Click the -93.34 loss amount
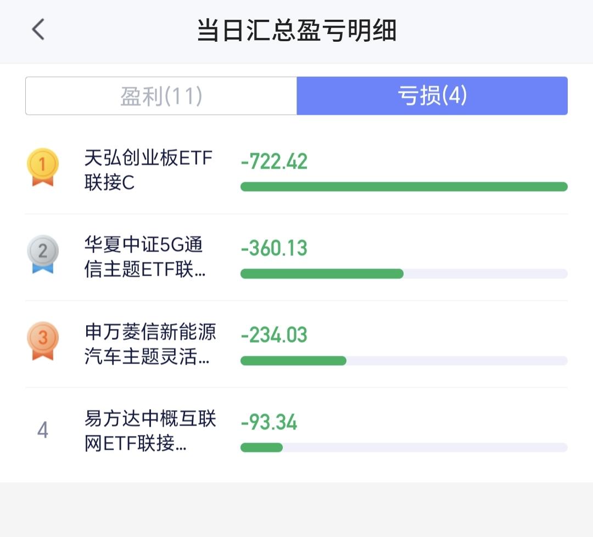This screenshot has height=537, width=593. tap(269, 422)
